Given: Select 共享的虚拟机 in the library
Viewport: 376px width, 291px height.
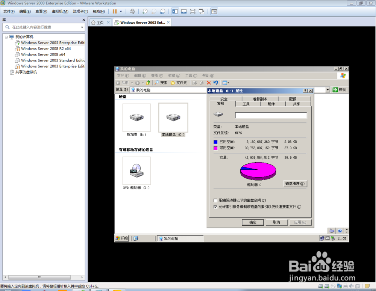Looking at the screenshot, I should tap(23, 72).
